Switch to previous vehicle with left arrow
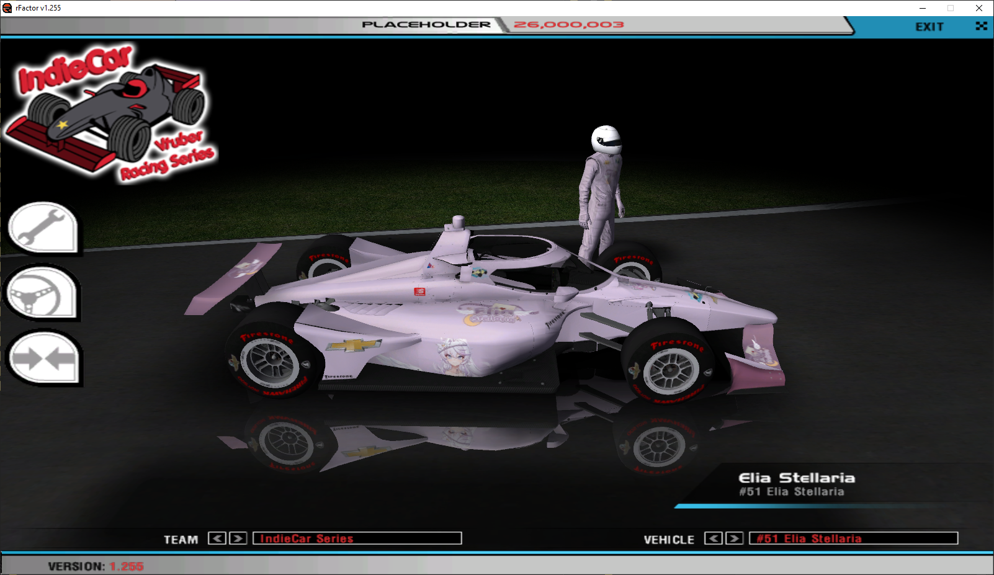994x575 pixels. pos(713,538)
